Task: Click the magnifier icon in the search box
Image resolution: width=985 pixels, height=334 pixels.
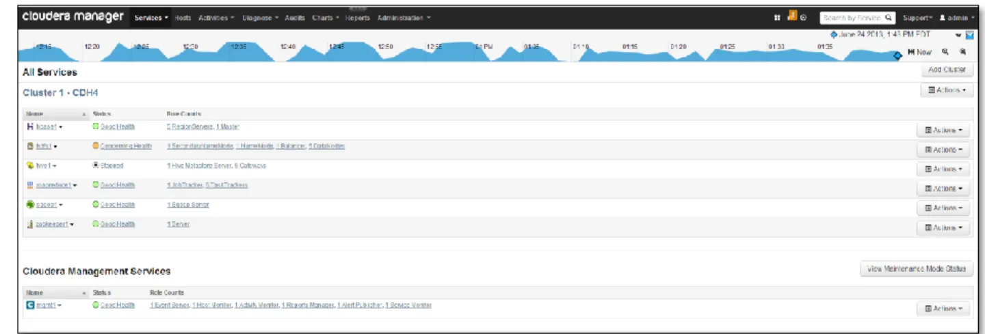Action: [x=889, y=18]
